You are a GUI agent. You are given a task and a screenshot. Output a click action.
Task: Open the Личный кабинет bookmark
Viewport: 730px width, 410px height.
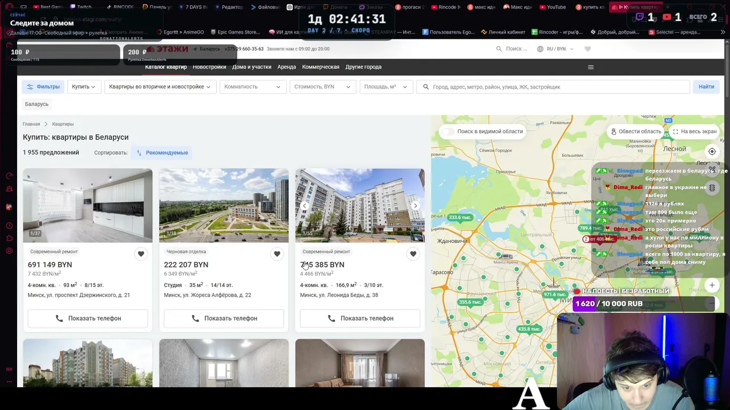click(504, 32)
